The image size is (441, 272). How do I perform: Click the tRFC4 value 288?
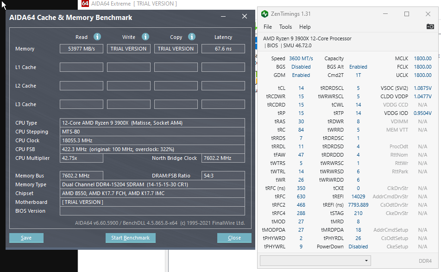click(301, 213)
